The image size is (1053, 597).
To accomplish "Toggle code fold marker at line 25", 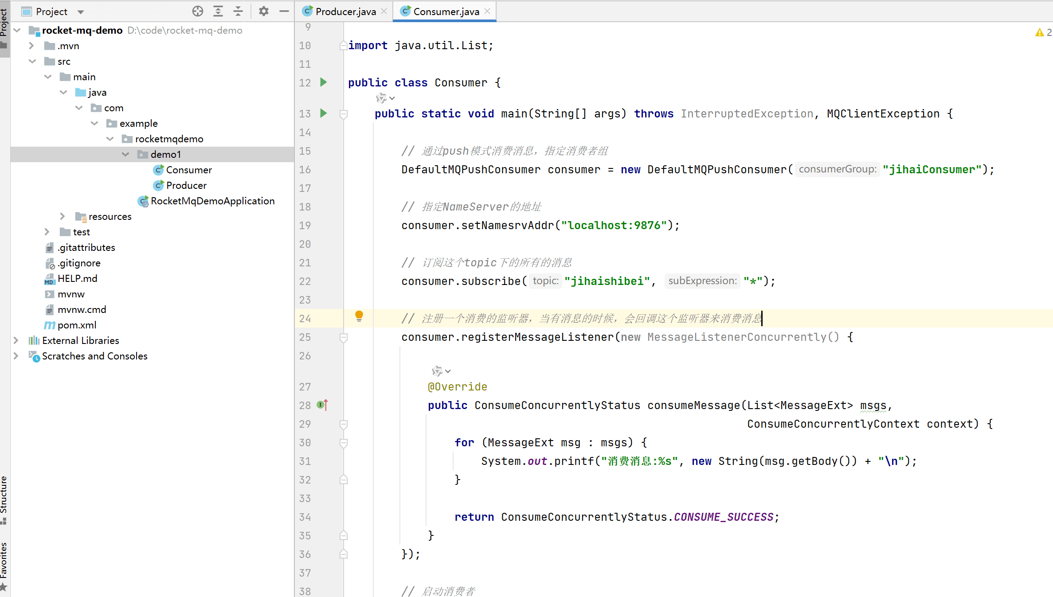I will 344,338.
